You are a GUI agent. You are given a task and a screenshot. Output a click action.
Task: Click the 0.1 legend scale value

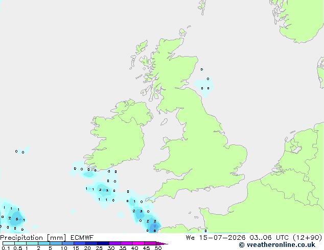pyautogui.click(x=6, y=248)
